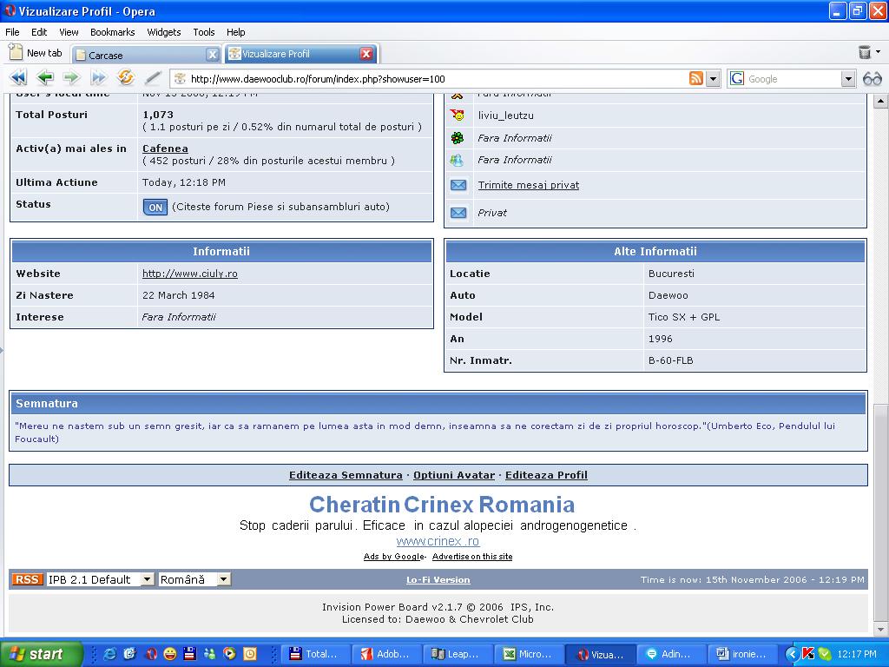Screen dimensions: 889x667
Task: Open the Bookmarks menu
Action: point(112,32)
